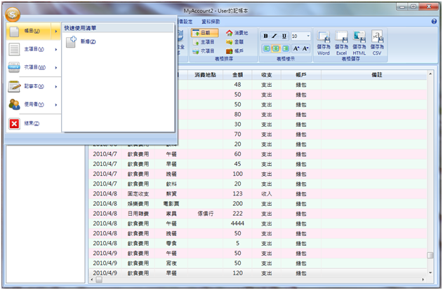Image resolution: width=443 pixels, height=290 pixels.
Task: Expand the 使用者(Y) submenu
Action: [x=33, y=104]
